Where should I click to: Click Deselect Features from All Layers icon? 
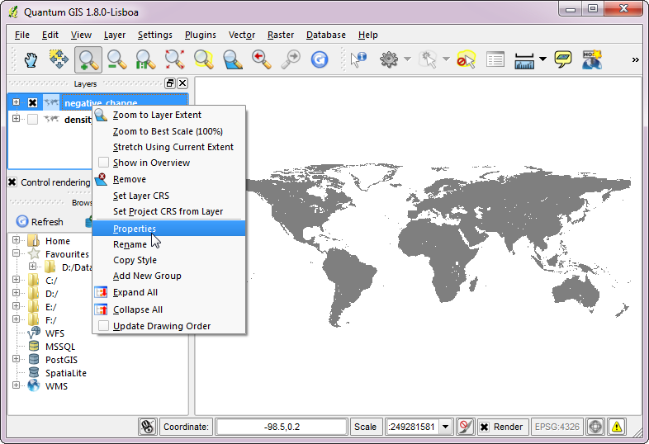[466, 59]
